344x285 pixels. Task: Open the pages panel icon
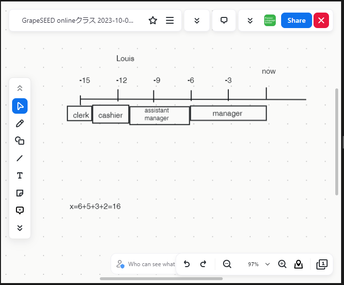pyautogui.click(x=322, y=264)
